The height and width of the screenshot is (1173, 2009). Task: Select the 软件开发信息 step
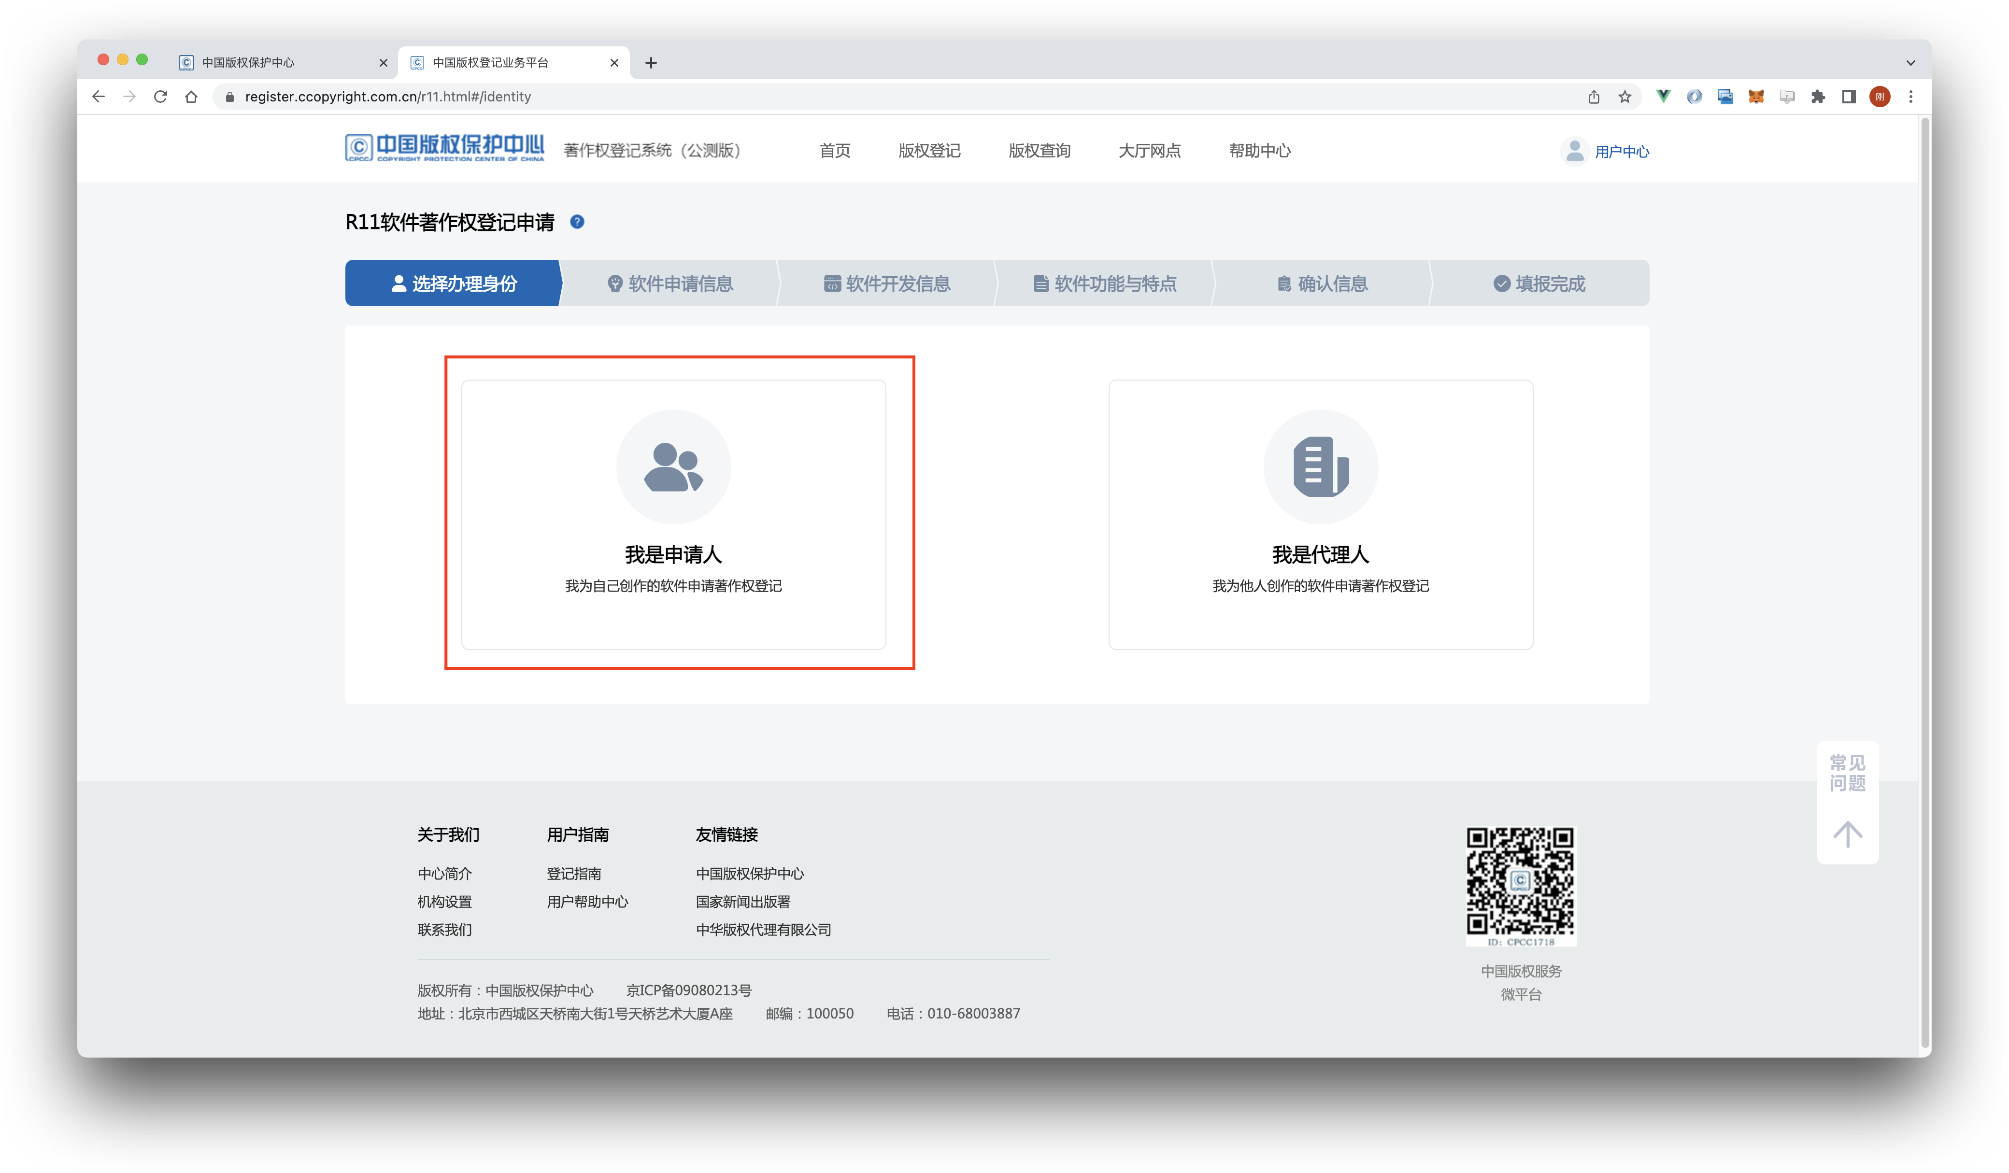[886, 283]
